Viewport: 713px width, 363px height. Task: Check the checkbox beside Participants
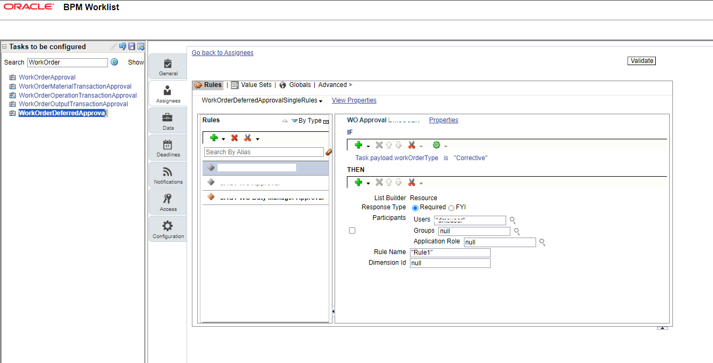tap(352, 230)
